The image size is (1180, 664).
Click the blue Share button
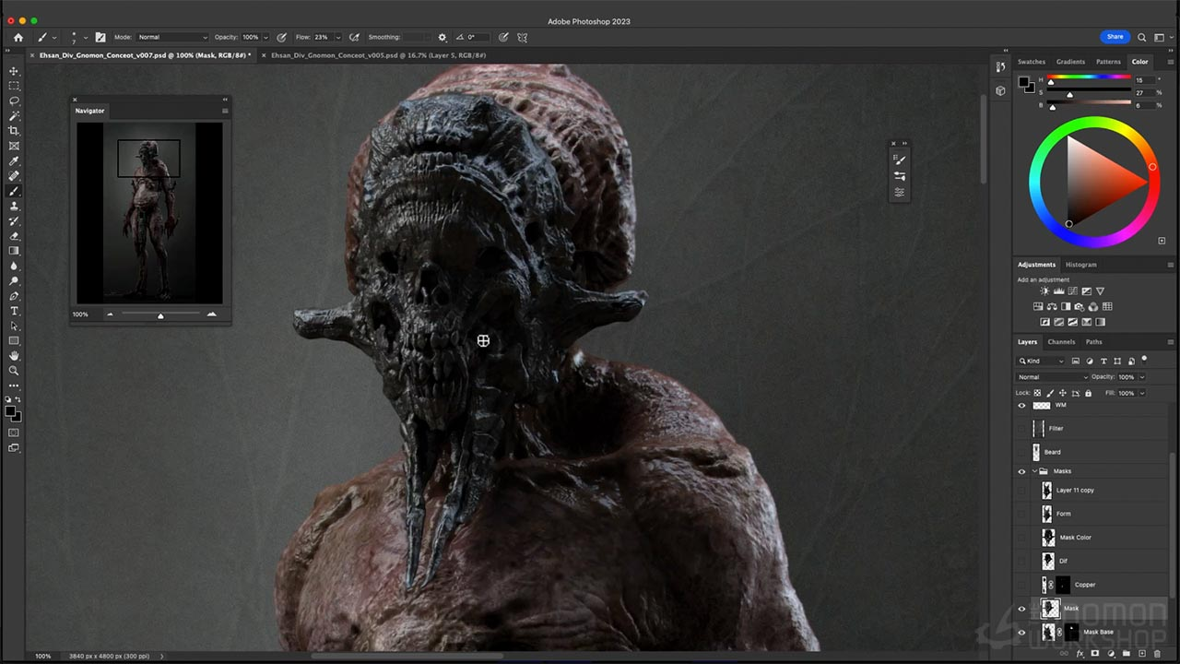click(1115, 37)
